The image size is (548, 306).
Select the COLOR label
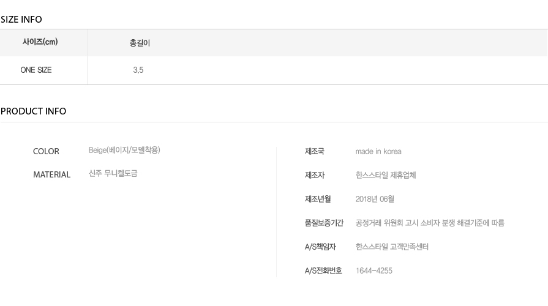coord(46,151)
